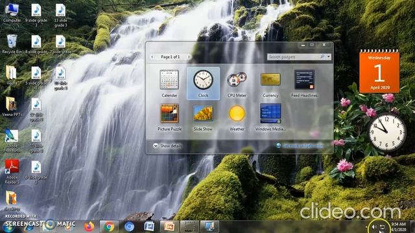The image size is (415, 233).
Task: Expand Show details in gadget gallery
Action: point(167,146)
